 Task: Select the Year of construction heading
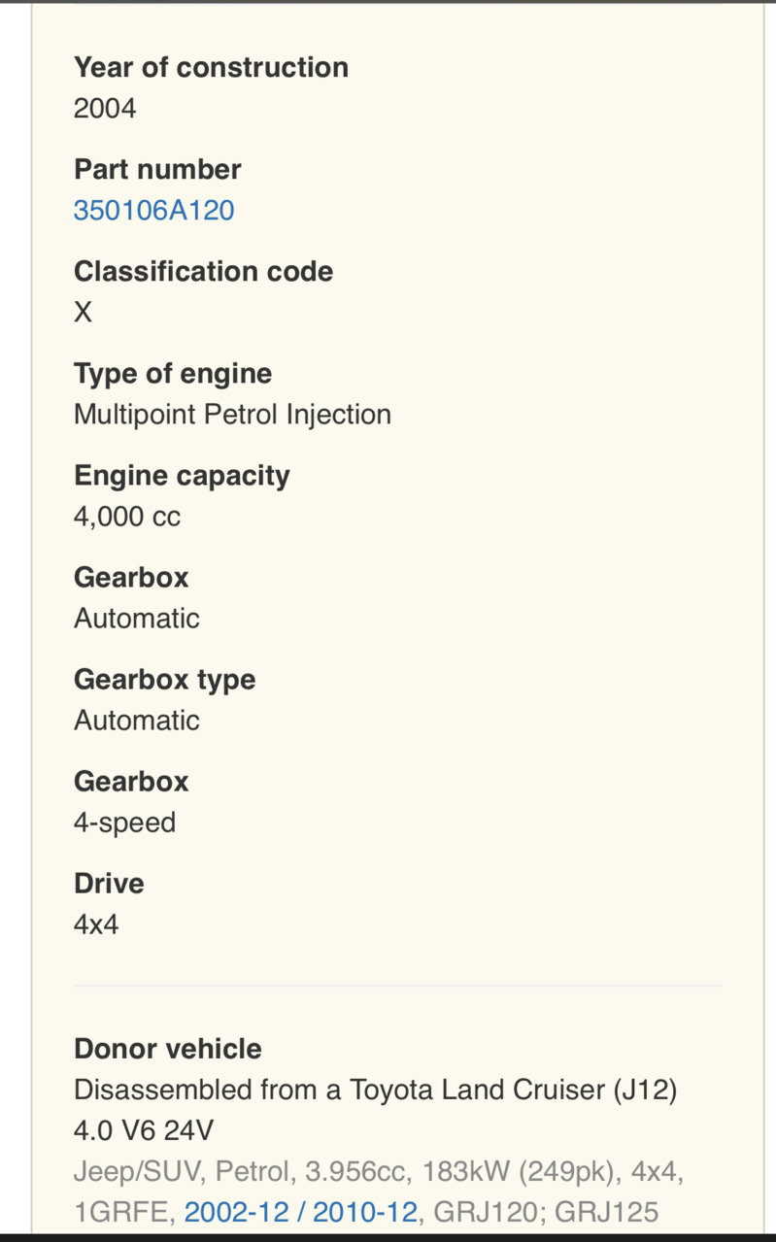(x=211, y=67)
